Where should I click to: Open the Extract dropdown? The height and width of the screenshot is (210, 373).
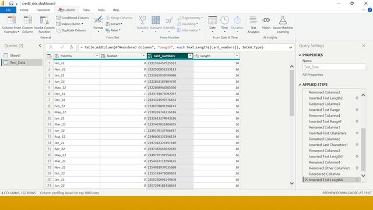coord(114,24)
